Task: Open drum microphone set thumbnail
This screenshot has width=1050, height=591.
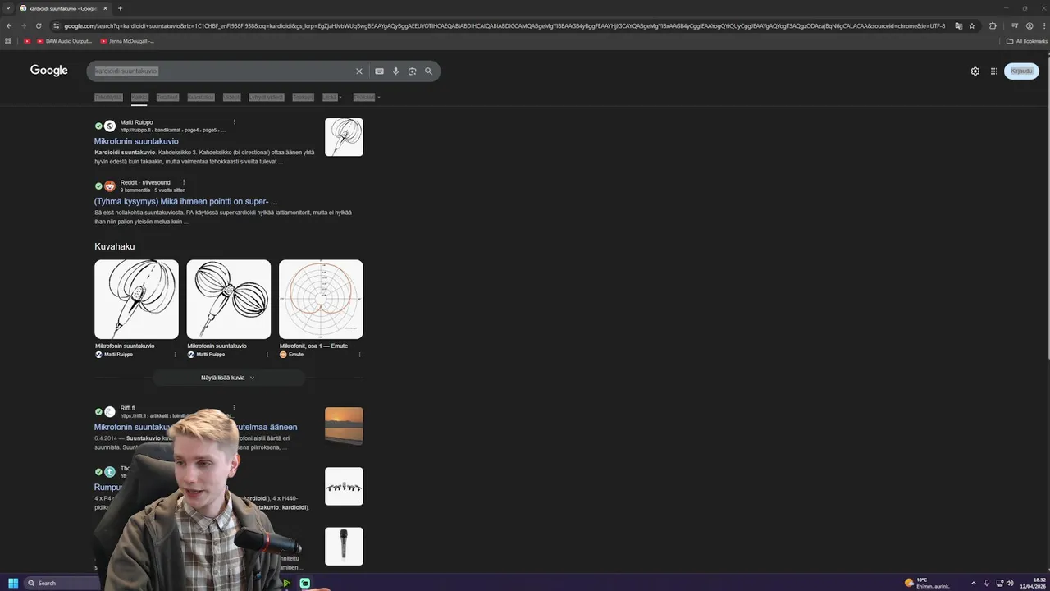Action: click(x=344, y=487)
